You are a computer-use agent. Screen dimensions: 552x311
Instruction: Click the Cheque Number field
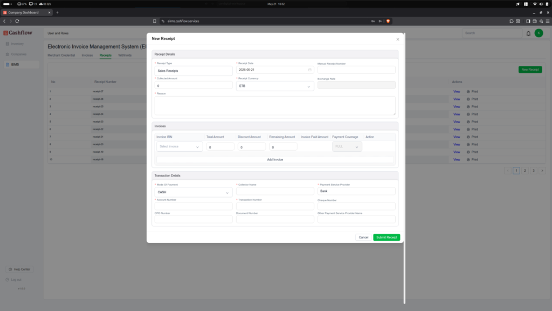pyautogui.click(x=356, y=206)
